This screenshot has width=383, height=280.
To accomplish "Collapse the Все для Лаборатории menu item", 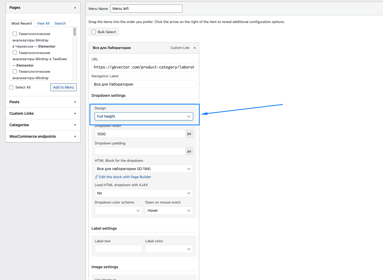I will click(x=195, y=48).
